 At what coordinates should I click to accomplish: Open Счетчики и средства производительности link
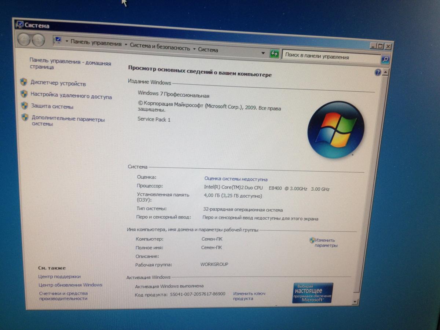(x=63, y=296)
